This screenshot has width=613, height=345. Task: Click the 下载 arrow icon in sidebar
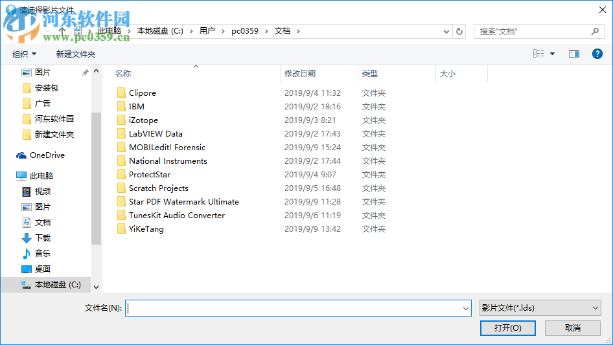(x=26, y=238)
